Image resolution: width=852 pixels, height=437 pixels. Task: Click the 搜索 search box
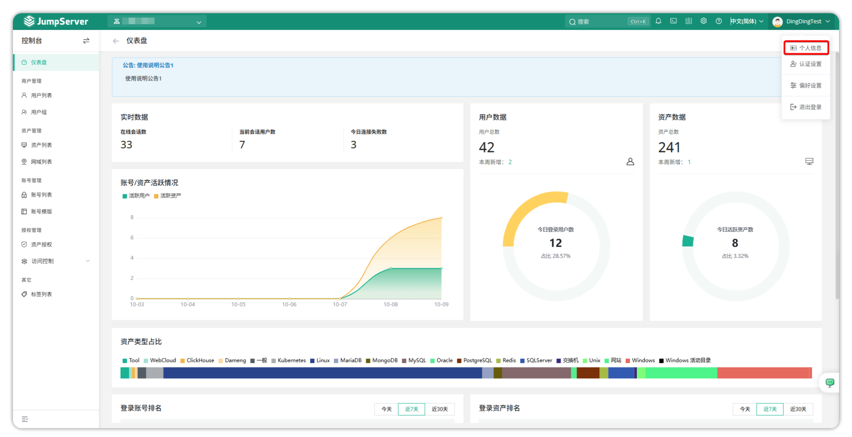click(601, 22)
